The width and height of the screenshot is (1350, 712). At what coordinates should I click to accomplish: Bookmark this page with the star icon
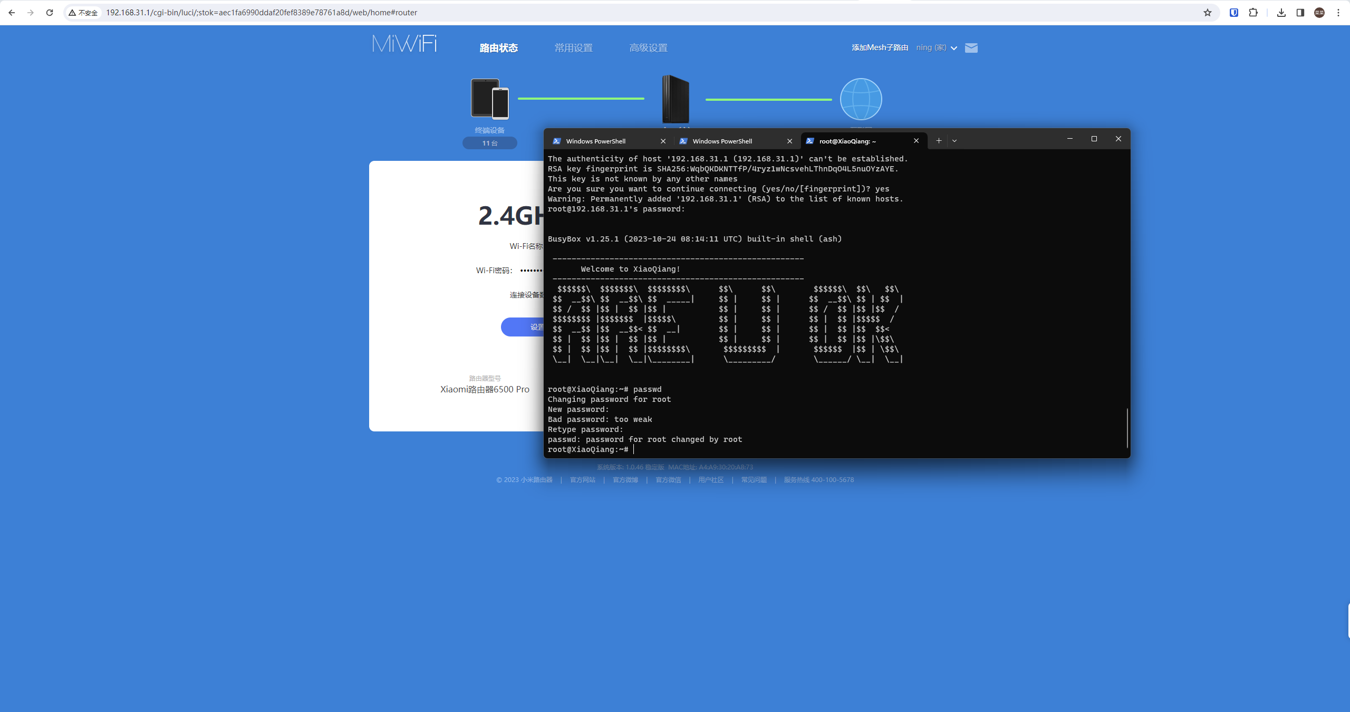click(1207, 13)
